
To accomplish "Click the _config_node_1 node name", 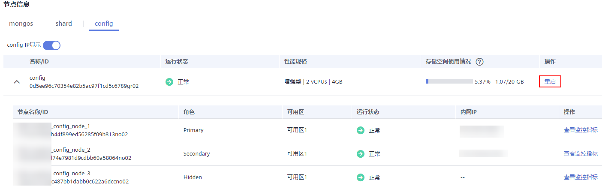I will [71, 126].
